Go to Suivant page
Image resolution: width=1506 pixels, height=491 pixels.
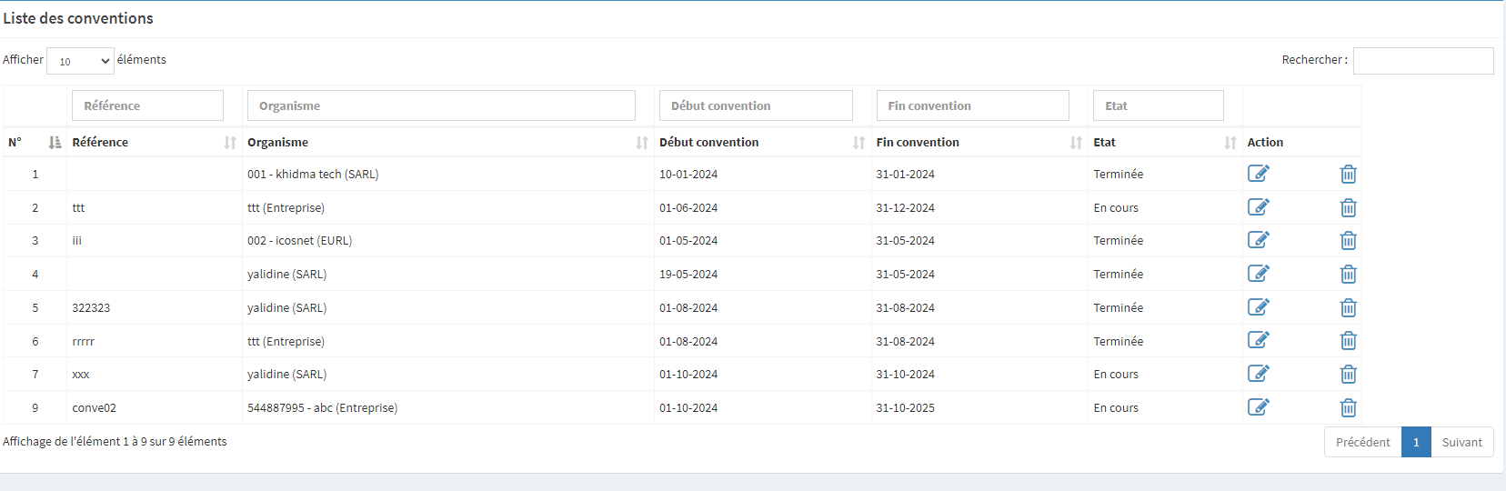point(1461,443)
